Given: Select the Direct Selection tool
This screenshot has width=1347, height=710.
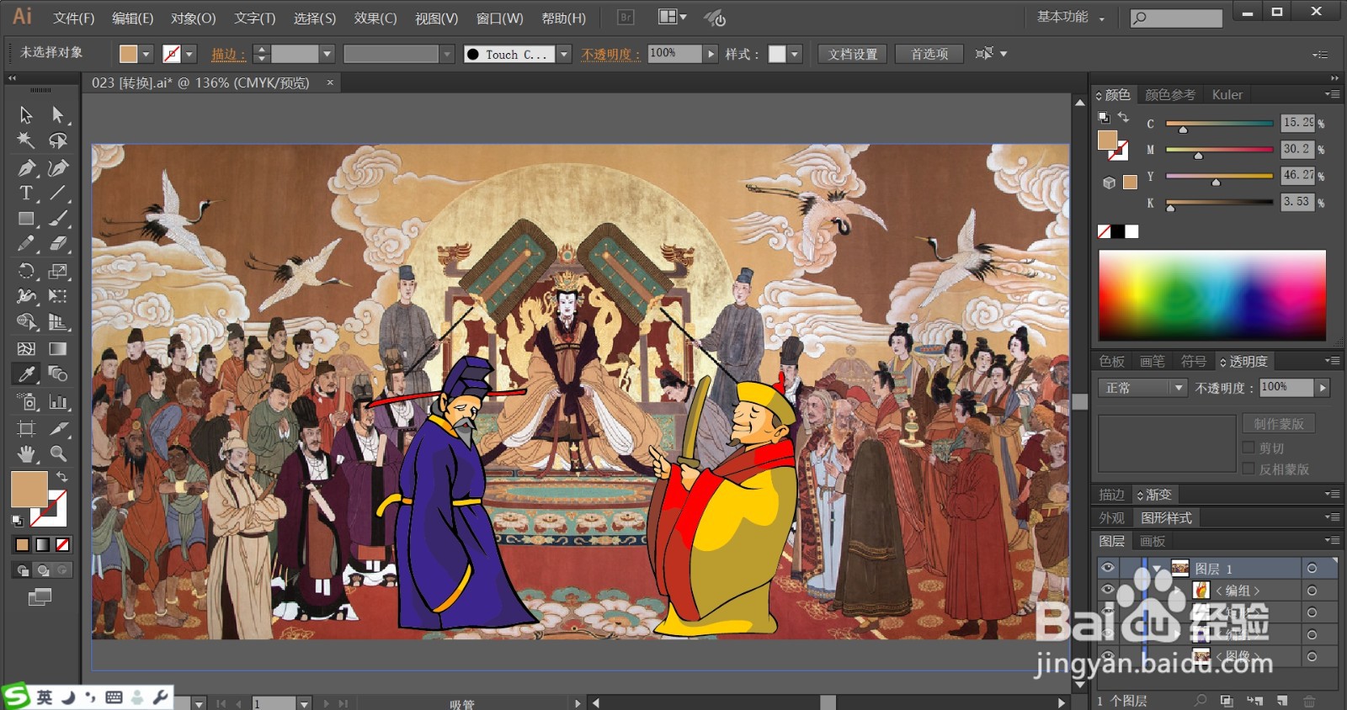Looking at the screenshot, I should click(58, 114).
